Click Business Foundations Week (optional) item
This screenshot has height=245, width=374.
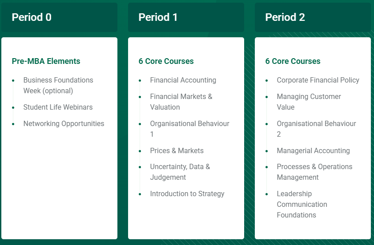coord(58,86)
